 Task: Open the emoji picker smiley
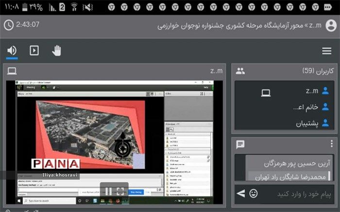[254, 194]
